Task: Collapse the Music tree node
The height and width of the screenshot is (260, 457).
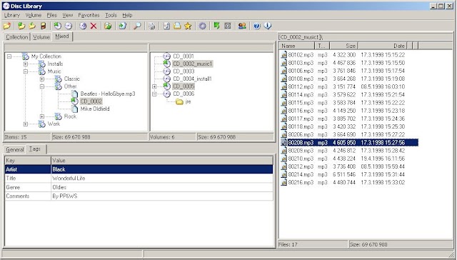Action: (x=26, y=71)
